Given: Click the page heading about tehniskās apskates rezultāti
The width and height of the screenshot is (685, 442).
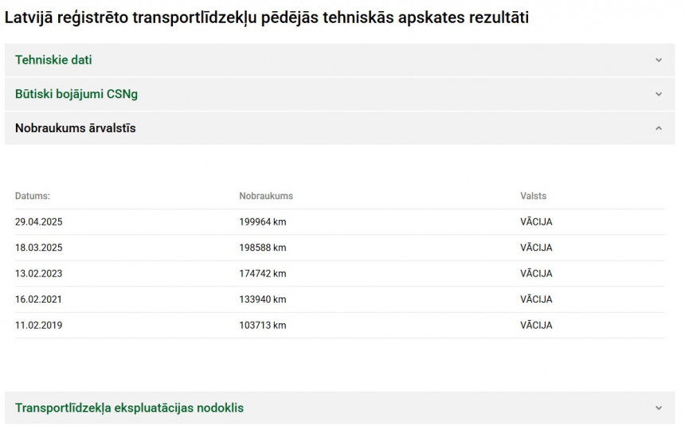Looking at the screenshot, I should click(x=267, y=17).
